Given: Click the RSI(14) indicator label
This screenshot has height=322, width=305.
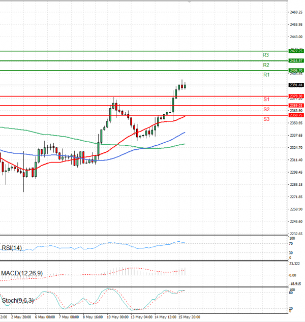Looking at the screenshot, I should click(12, 248).
